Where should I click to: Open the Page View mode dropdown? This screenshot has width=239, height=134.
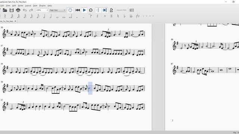click(x=57, y=10)
